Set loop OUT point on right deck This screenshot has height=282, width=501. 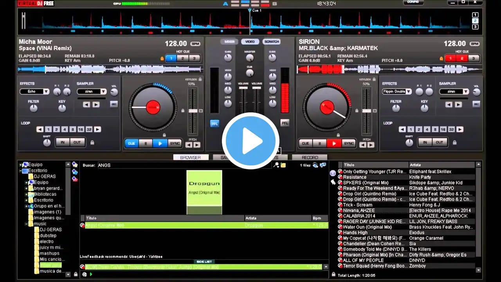440,143
